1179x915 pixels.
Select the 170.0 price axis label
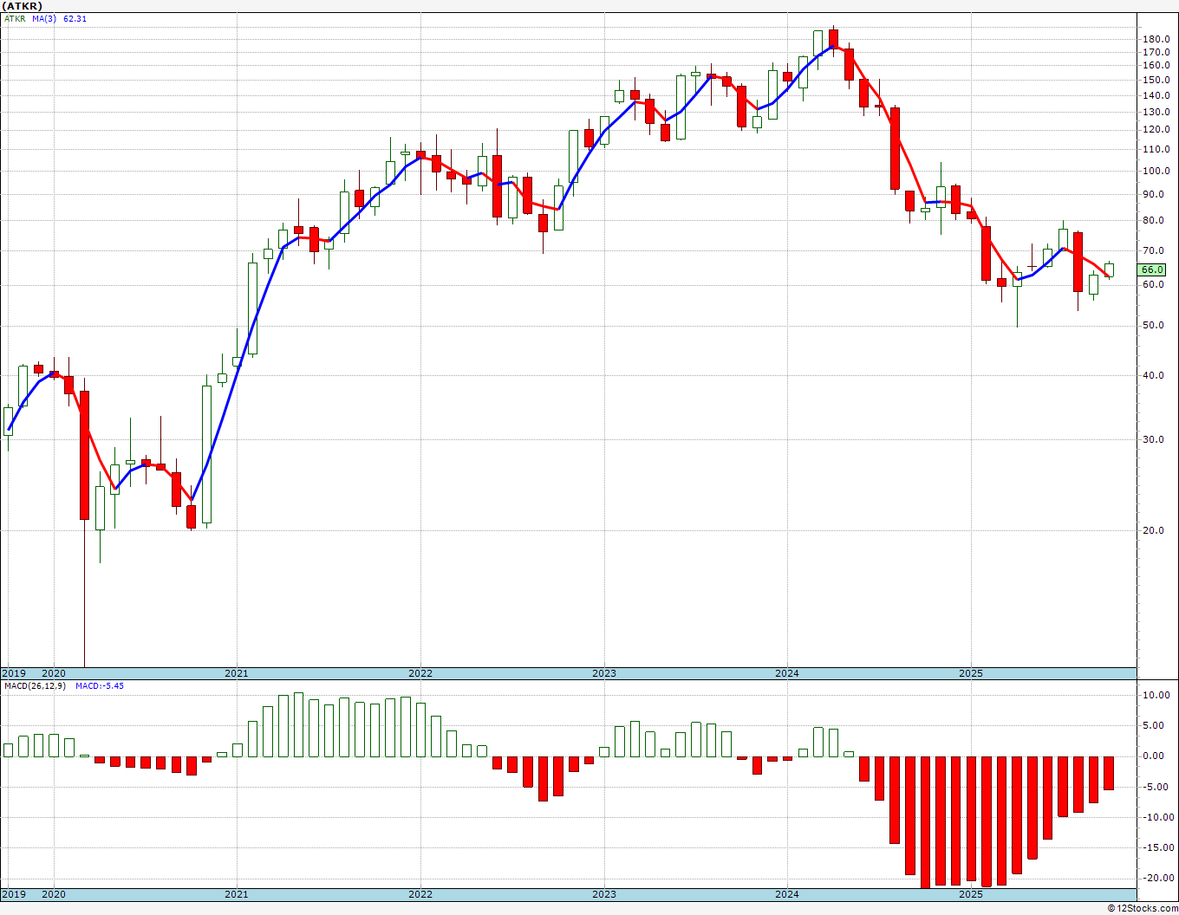pyautogui.click(x=1156, y=52)
